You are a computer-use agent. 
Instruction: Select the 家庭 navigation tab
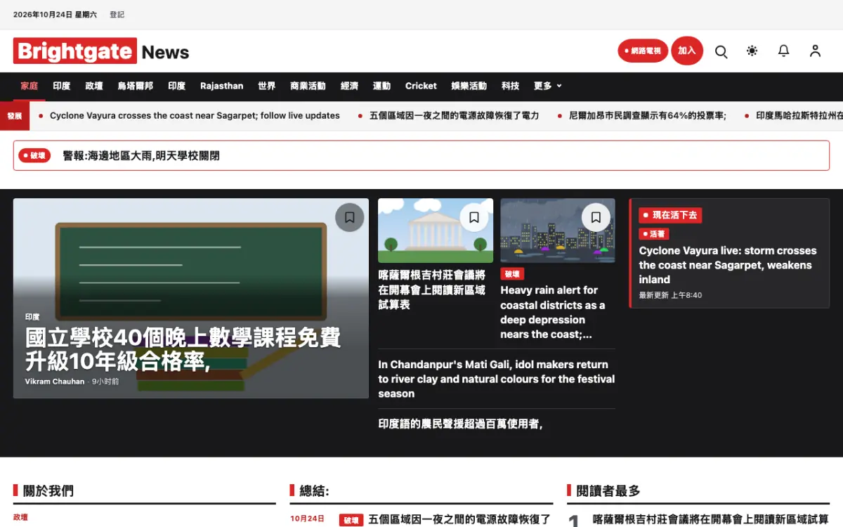(x=29, y=86)
